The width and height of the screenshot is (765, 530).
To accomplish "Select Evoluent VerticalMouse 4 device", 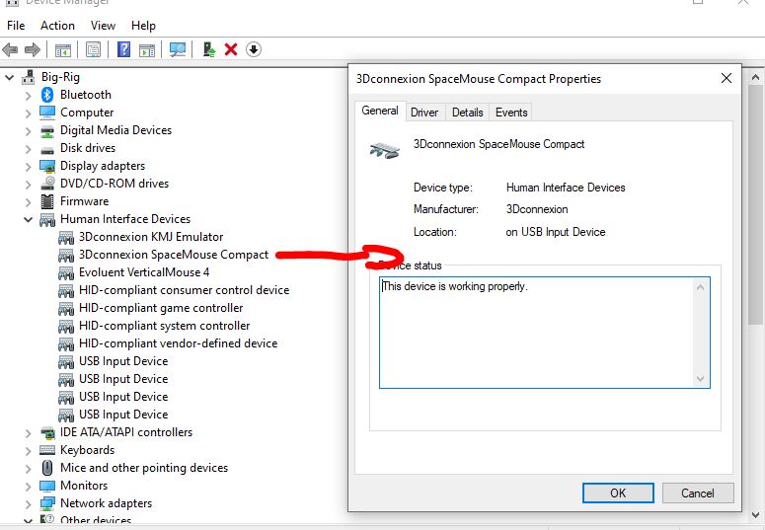I will [x=144, y=272].
